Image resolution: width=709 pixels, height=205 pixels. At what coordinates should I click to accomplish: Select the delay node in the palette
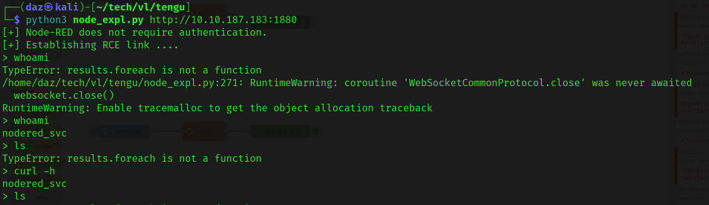pos(42,197)
